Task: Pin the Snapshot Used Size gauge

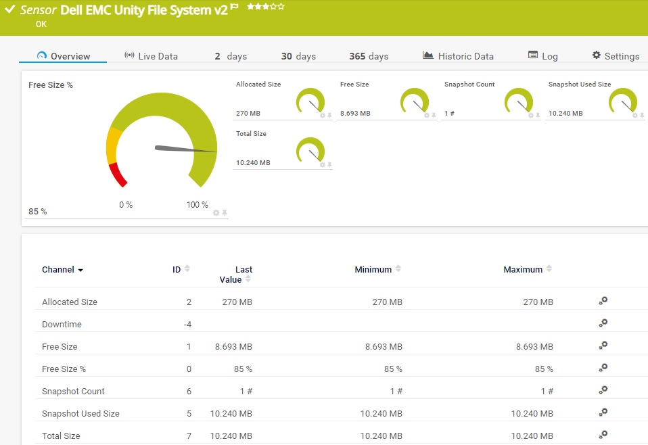Action: pyautogui.click(x=643, y=116)
